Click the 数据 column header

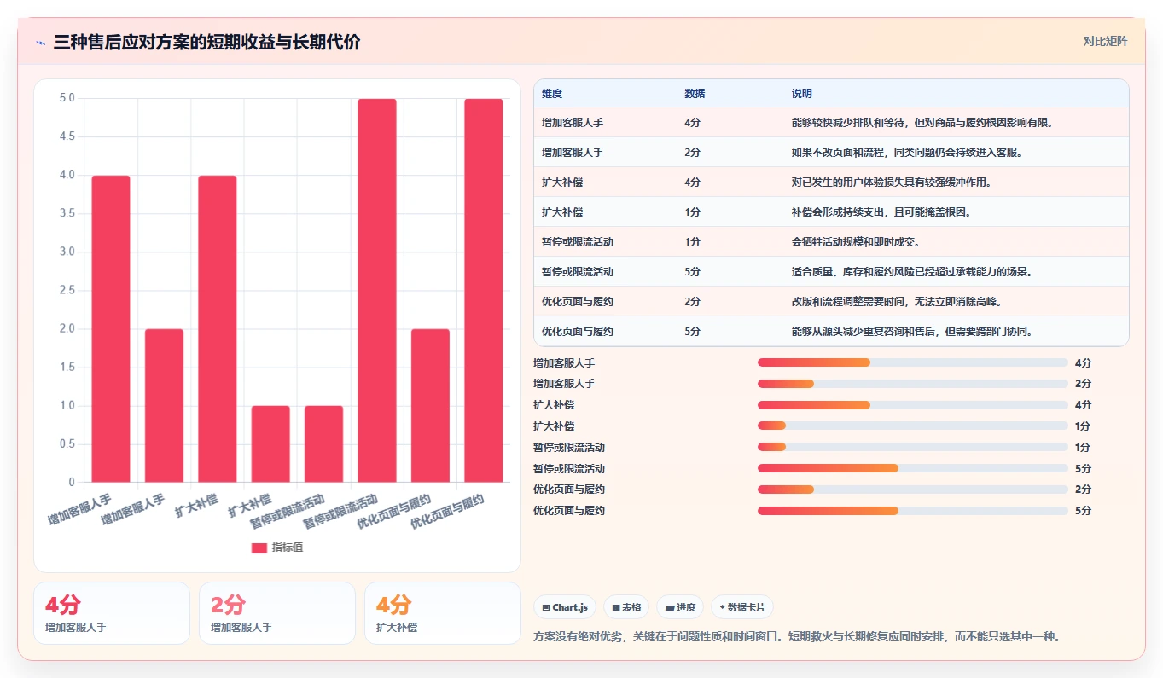pos(695,94)
